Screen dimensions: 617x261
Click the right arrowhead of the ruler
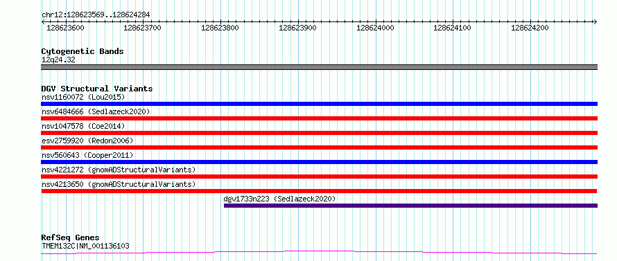tap(596, 21)
